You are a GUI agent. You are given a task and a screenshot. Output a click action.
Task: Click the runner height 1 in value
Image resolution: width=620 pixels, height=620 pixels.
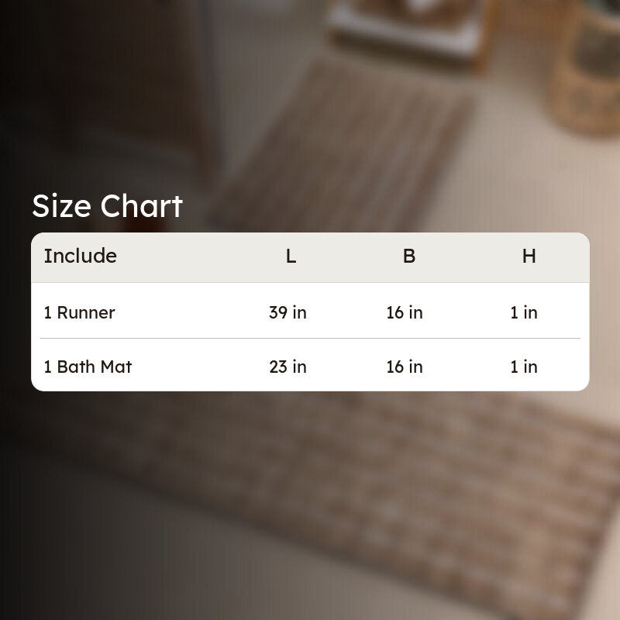(524, 312)
